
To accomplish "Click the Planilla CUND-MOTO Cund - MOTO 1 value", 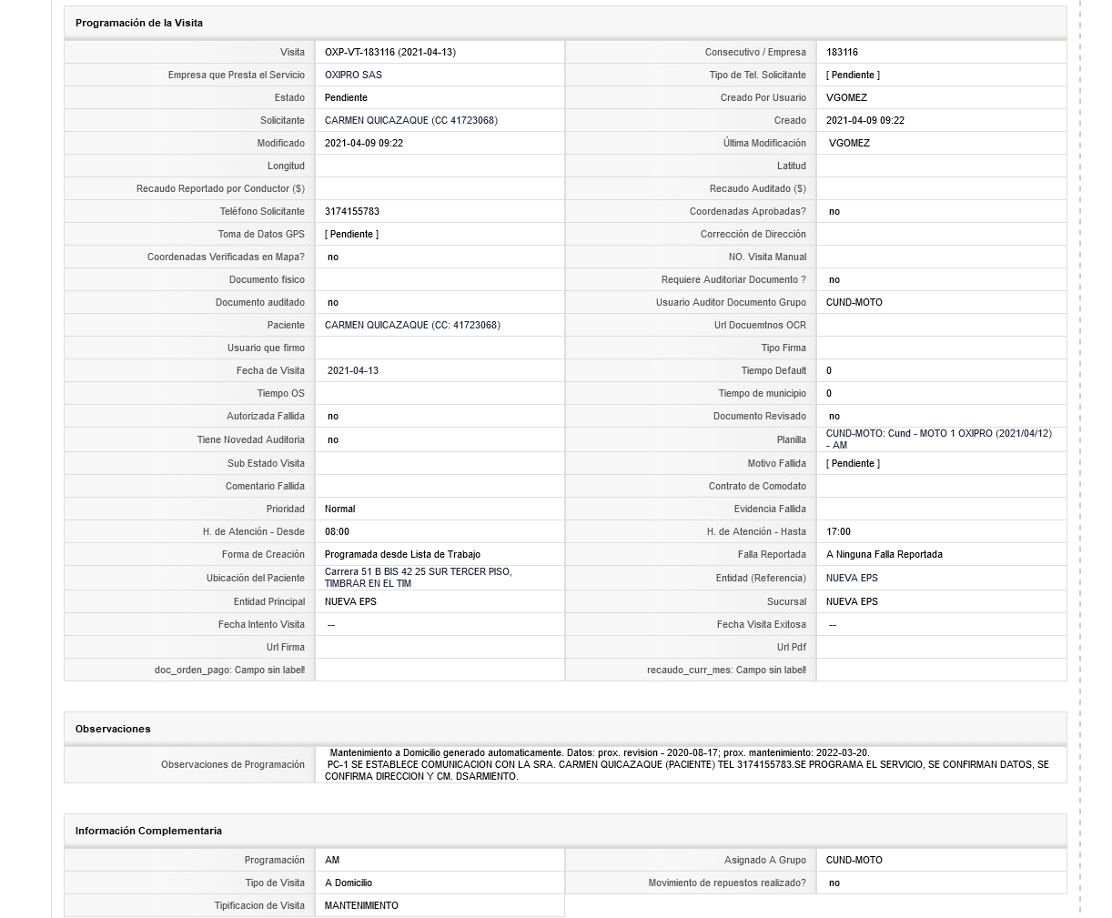I will point(938,439).
